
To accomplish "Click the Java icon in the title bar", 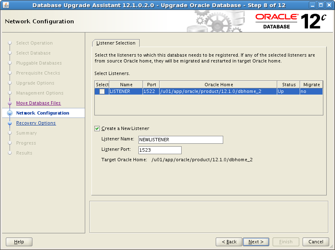I will click(x=6, y=5).
